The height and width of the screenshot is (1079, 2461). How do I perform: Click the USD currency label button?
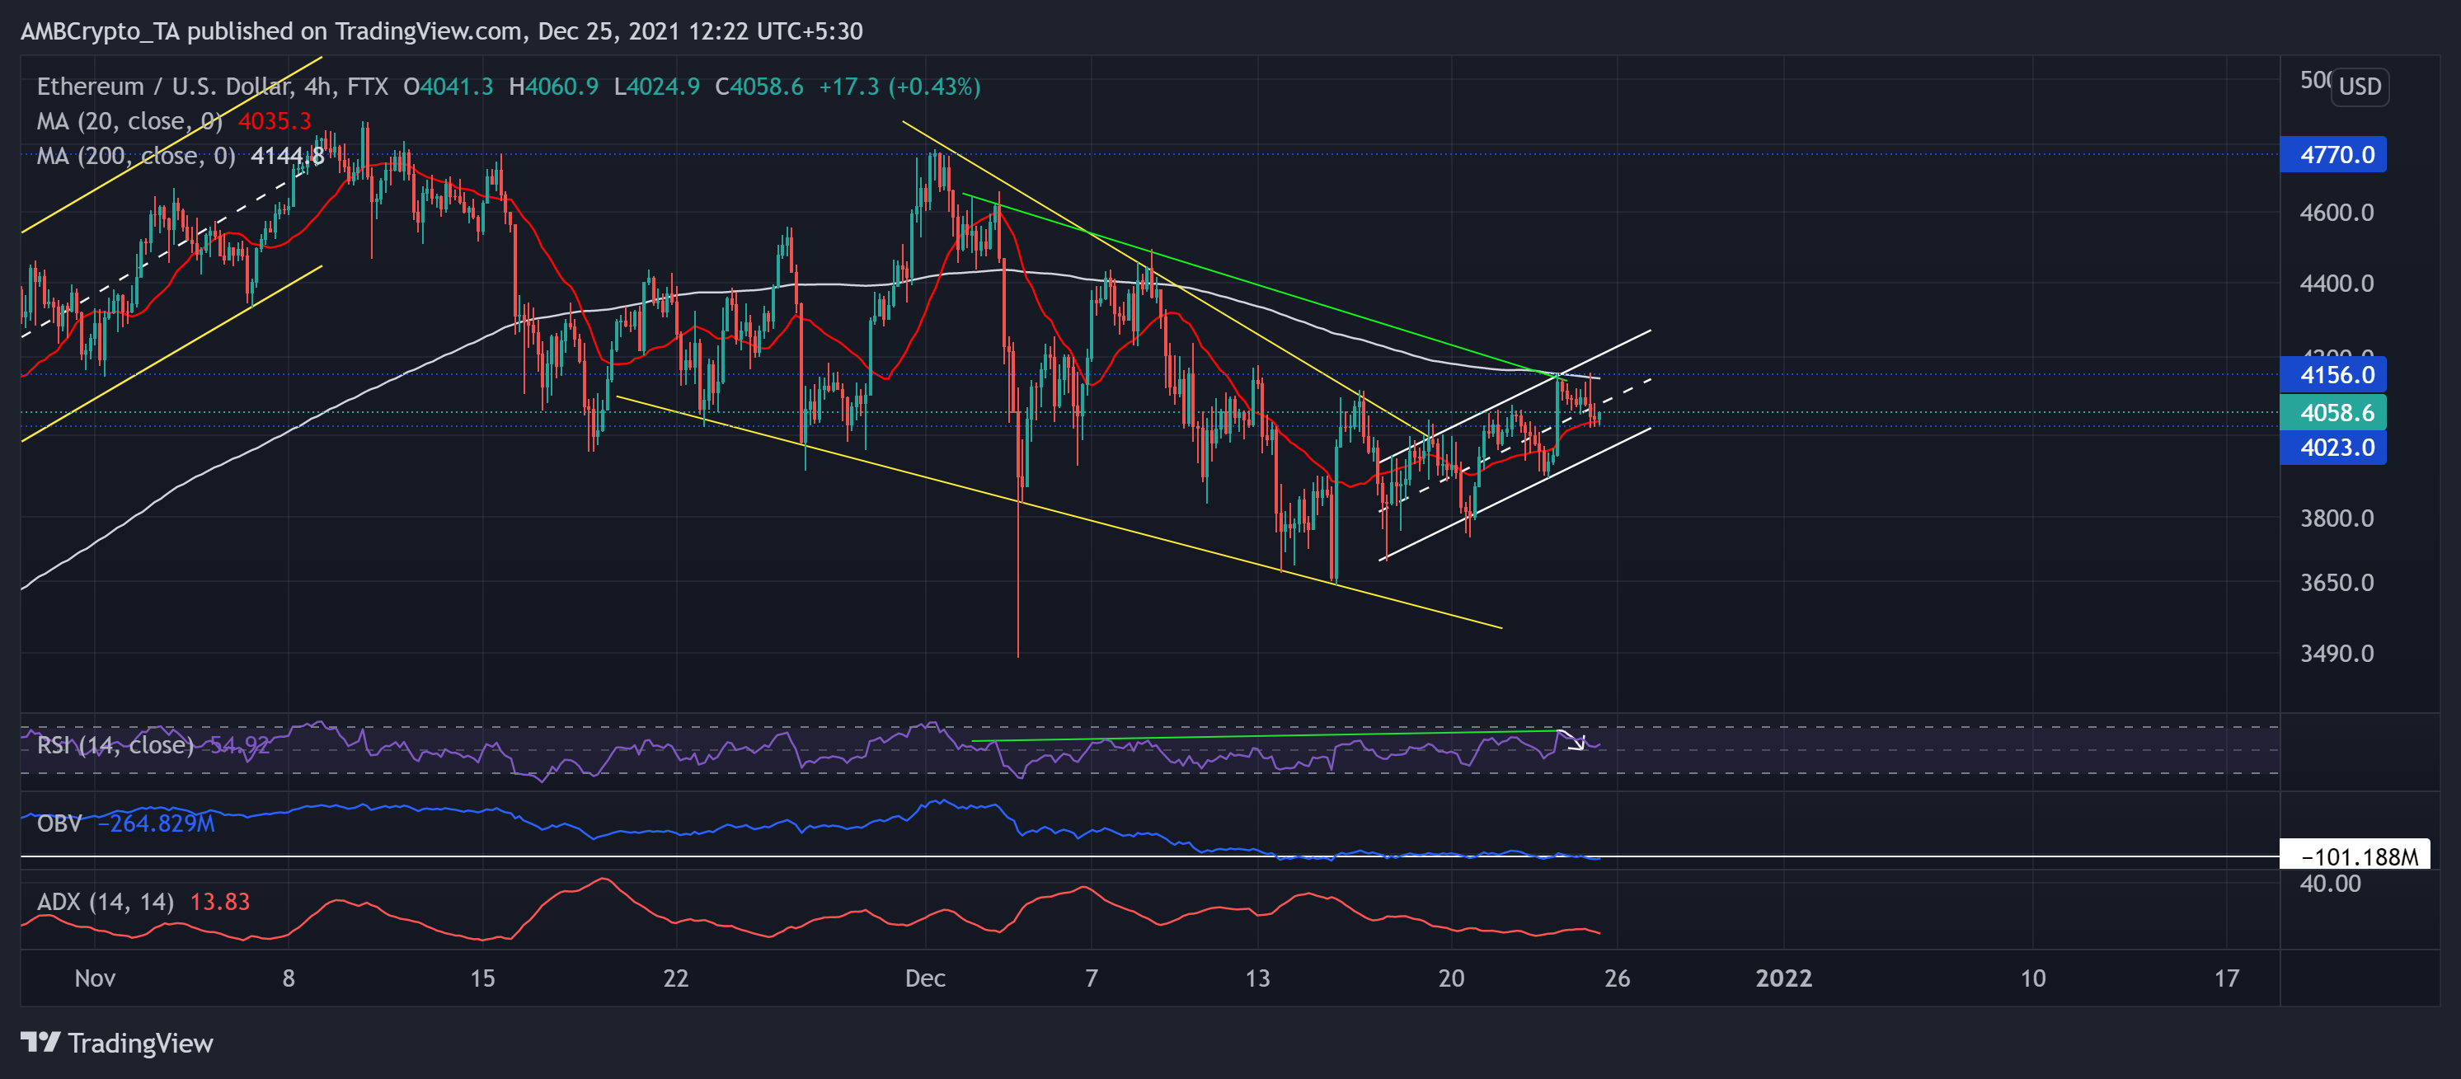pyautogui.click(x=2359, y=87)
